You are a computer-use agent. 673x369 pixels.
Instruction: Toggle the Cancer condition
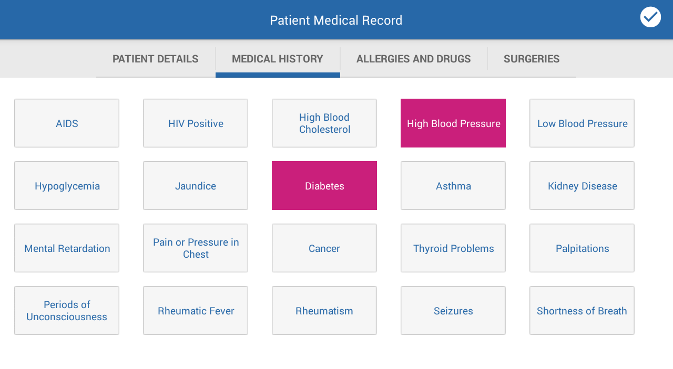pyautogui.click(x=324, y=248)
